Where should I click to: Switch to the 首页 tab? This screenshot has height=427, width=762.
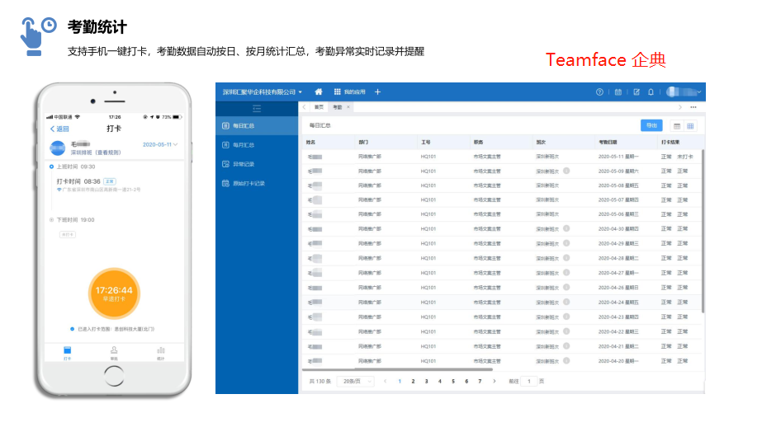coord(319,107)
